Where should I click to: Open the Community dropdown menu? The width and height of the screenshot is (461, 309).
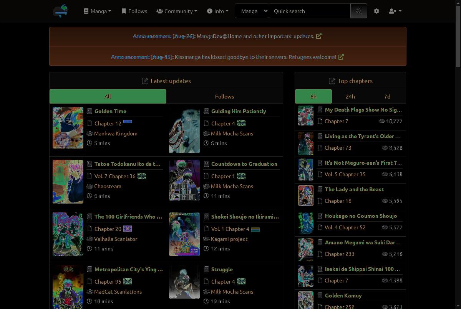(177, 11)
